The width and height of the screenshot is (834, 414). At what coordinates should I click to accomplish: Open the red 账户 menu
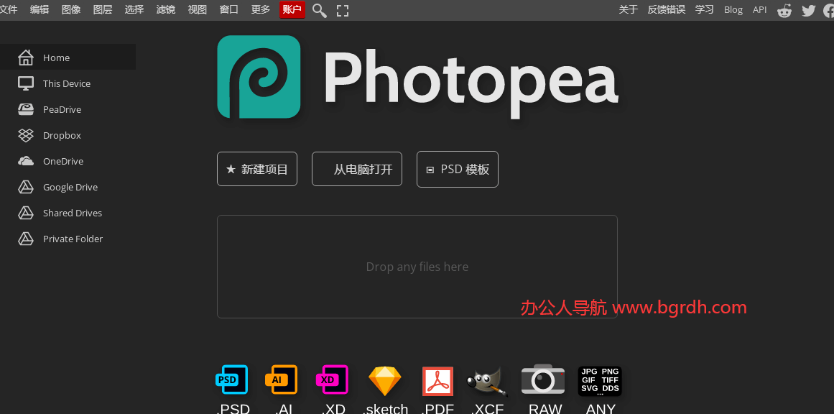tap(292, 10)
